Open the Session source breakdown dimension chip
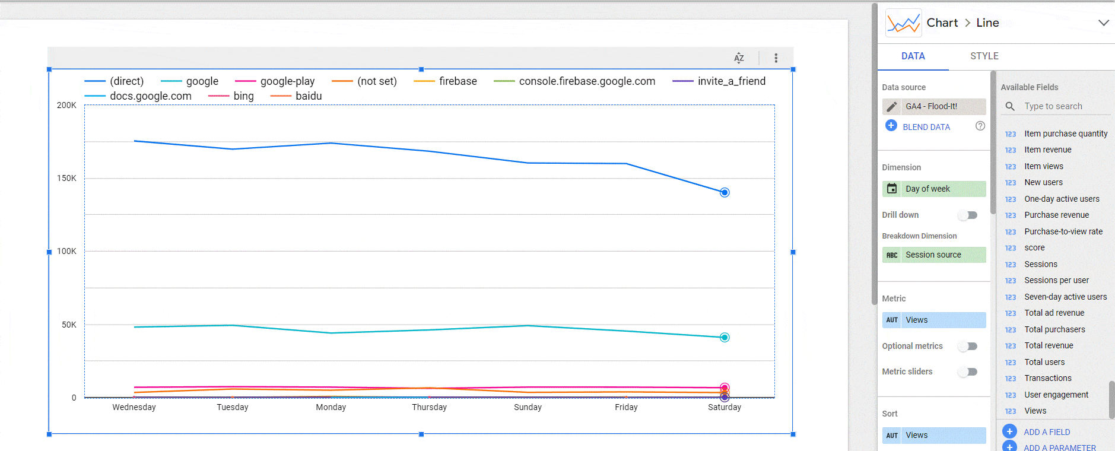The width and height of the screenshot is (1115, 451). pos(934,255)
